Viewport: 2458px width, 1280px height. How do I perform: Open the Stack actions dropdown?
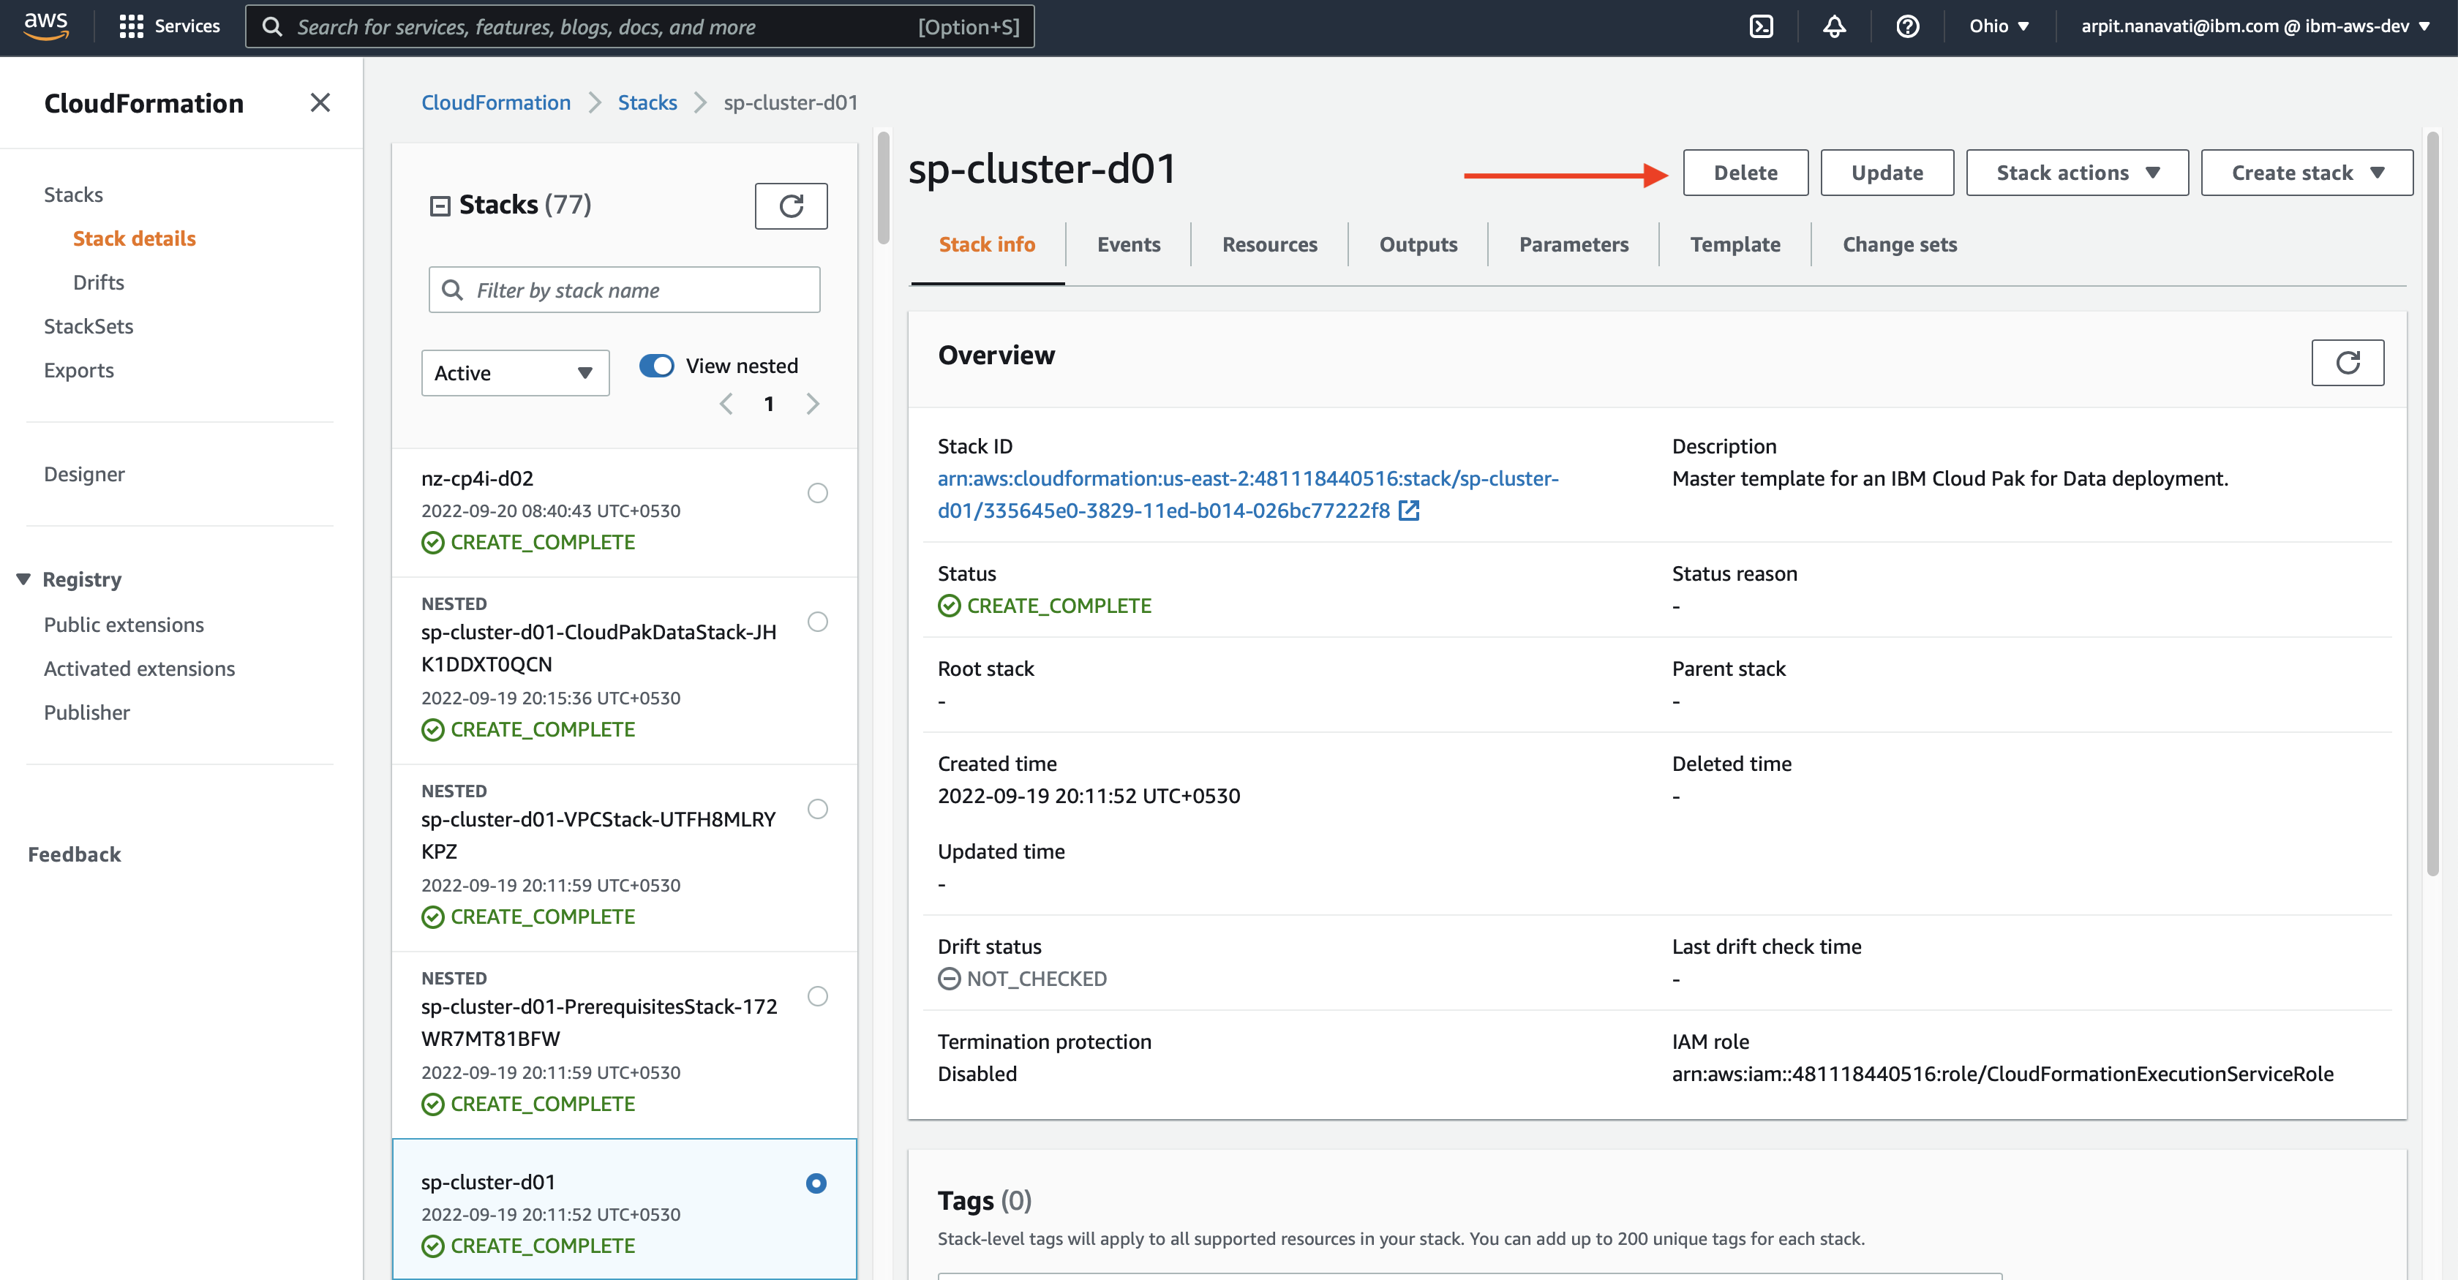coord(2078,173)
